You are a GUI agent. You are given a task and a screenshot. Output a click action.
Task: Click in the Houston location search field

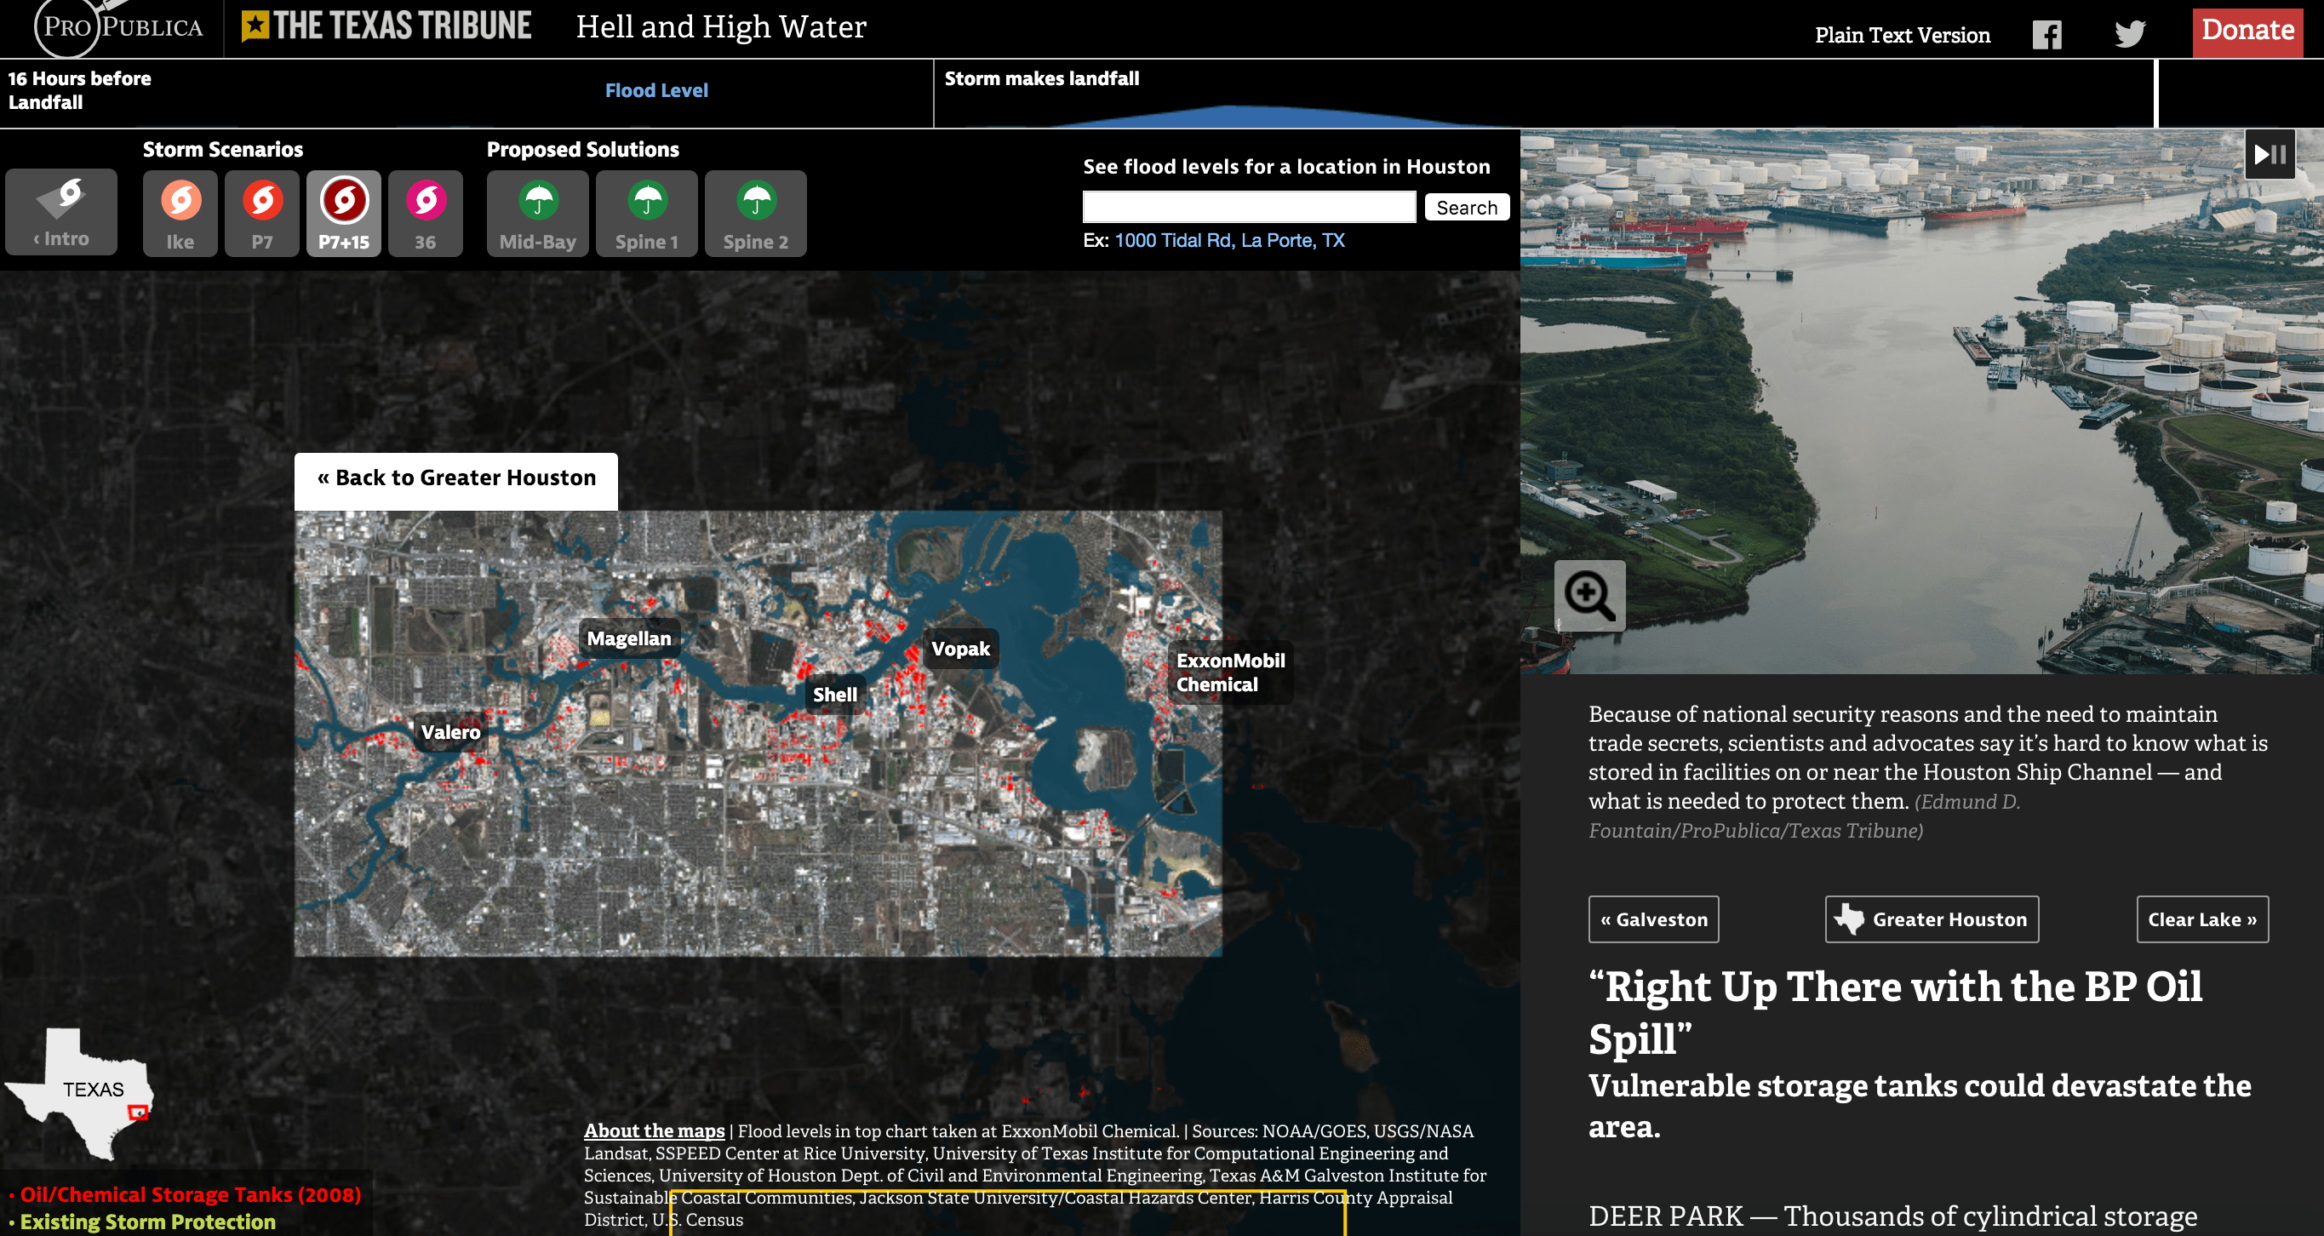pos(1249,207)
